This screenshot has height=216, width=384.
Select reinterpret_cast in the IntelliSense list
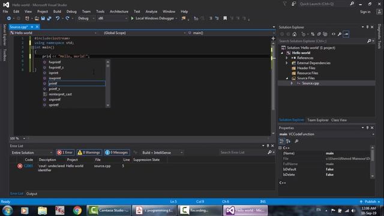click(x=60, y=94)
